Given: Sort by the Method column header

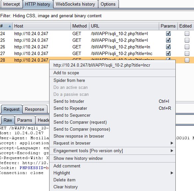Looking at the screenshot, I should 80,26.
